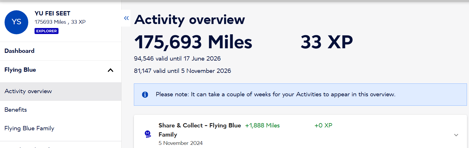The width and height of the screenshot is (469, 148).
Task: Click the 33 XP total heading
Action: [x=327, y=42]
